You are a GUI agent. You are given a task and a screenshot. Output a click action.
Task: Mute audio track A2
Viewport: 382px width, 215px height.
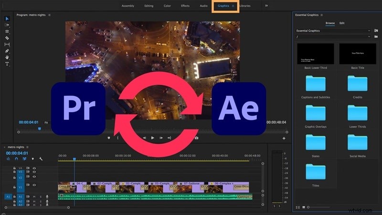(x=34, y=201)
